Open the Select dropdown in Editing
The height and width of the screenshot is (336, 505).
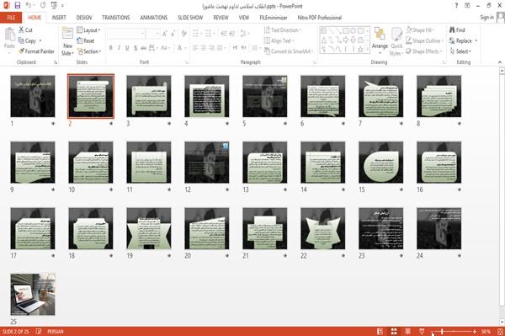[460, 51]
